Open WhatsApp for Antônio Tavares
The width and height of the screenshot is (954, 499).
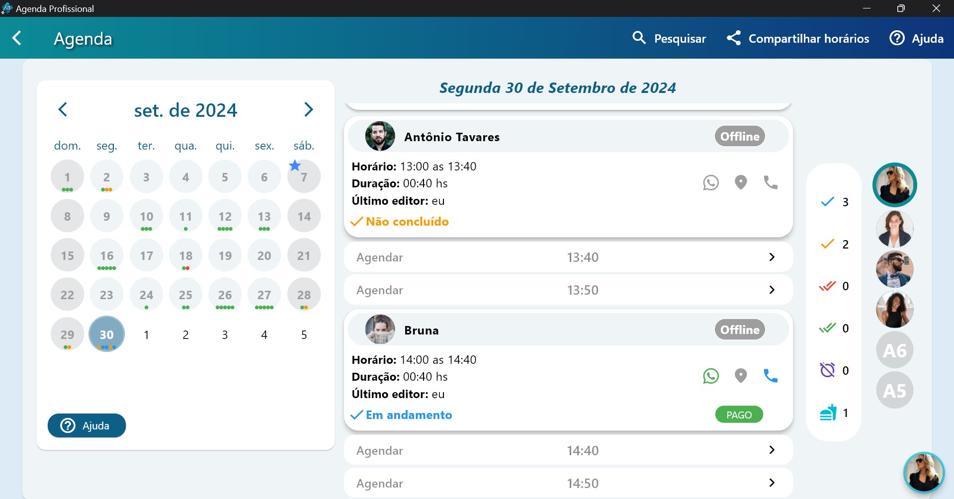[x=711, y=183]
